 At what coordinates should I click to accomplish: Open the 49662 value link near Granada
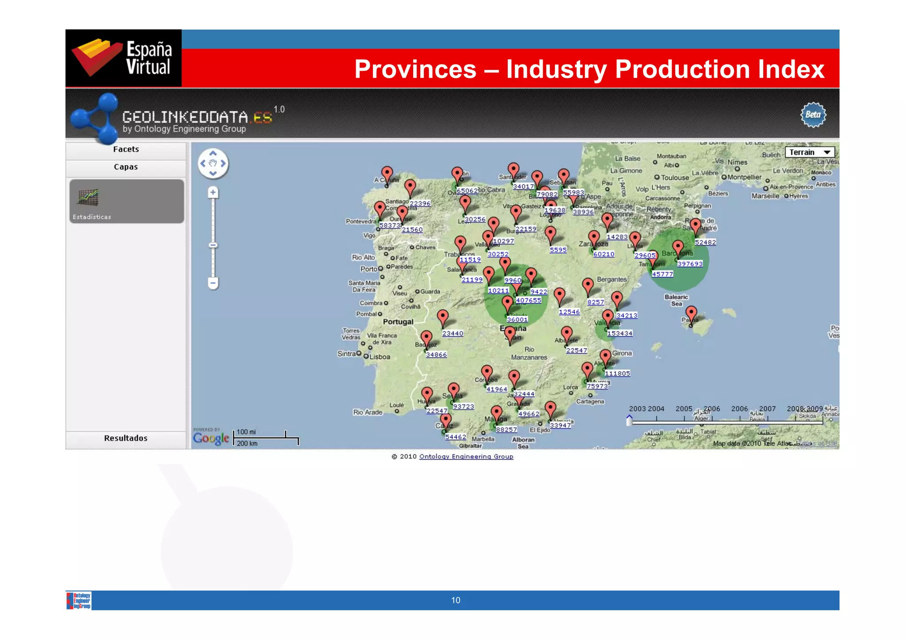(x=529, y=414)
